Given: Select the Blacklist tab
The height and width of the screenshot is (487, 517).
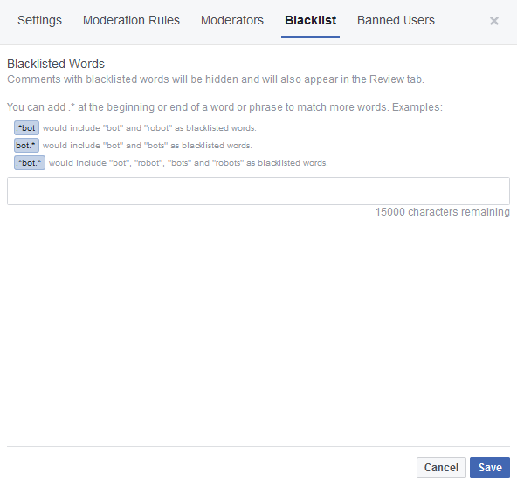Looking at the screenshot, I should [x=310, y=20].
